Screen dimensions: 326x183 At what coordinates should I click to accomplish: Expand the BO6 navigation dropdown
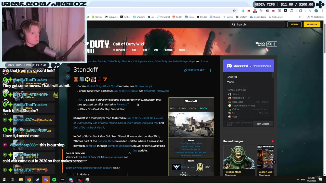click(x=146, y=50)
